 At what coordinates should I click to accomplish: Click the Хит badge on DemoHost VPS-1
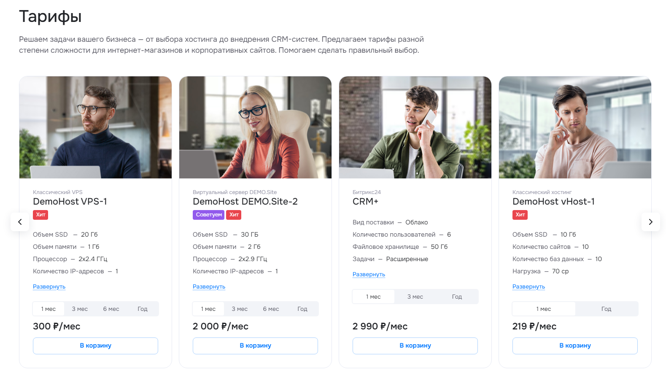[x=40, y=215]
